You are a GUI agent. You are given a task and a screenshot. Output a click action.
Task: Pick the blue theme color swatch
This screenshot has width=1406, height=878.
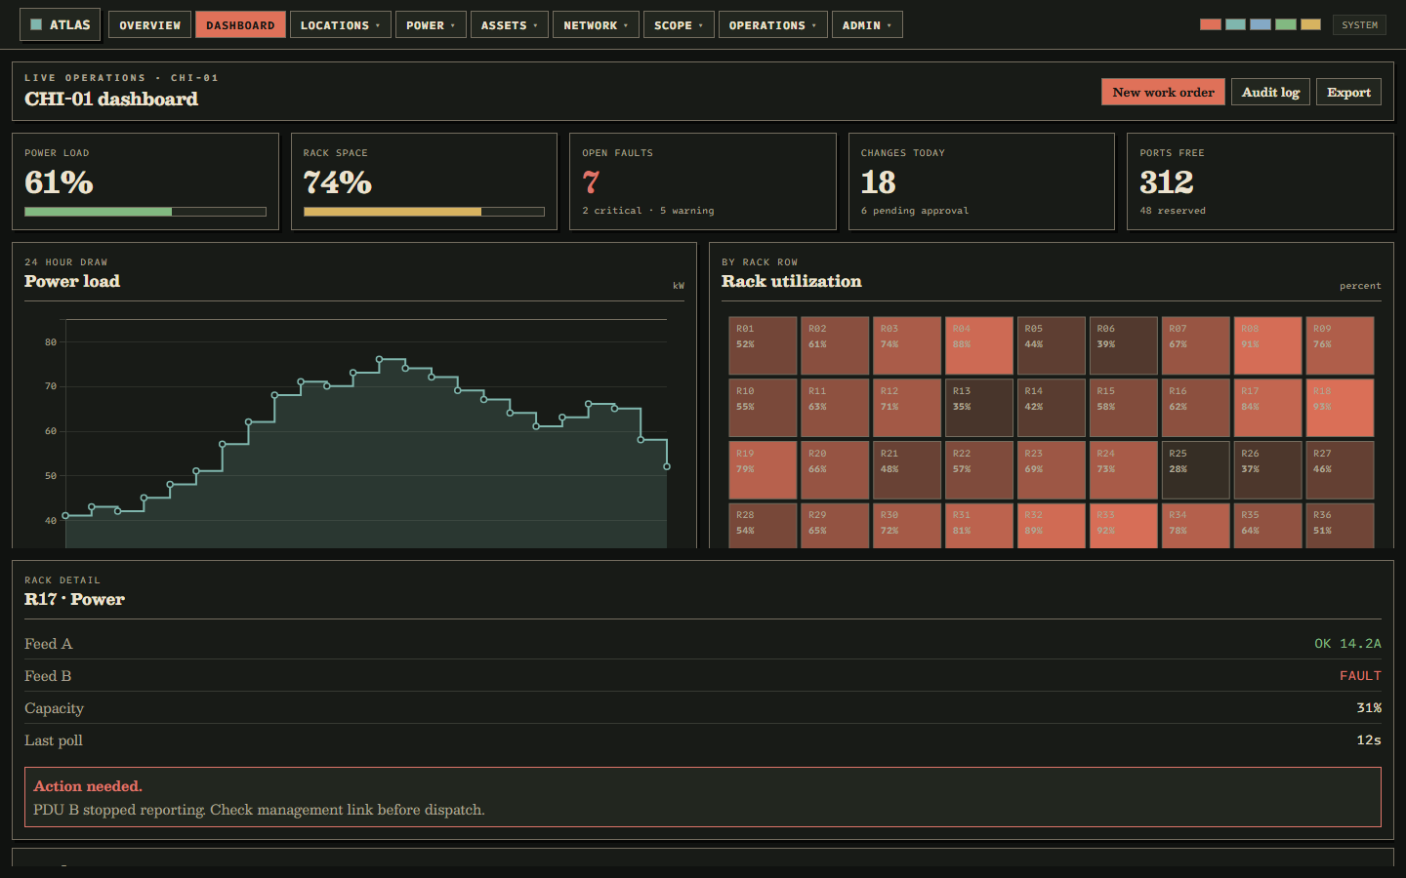click(1261, 24)
